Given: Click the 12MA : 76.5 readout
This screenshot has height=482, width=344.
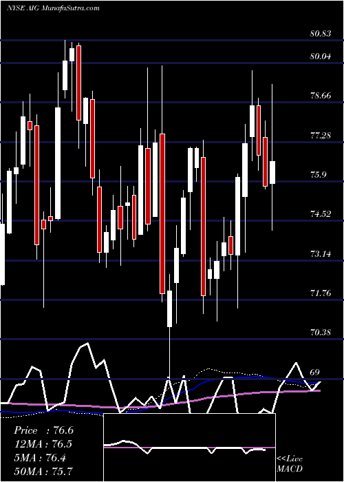Looking at the screenshot, I should pyautogui.click(x=43, y=444).
